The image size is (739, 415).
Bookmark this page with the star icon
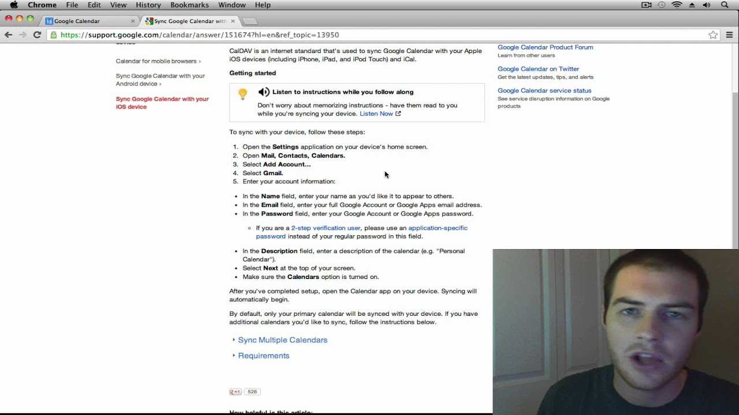coord(713,35)
